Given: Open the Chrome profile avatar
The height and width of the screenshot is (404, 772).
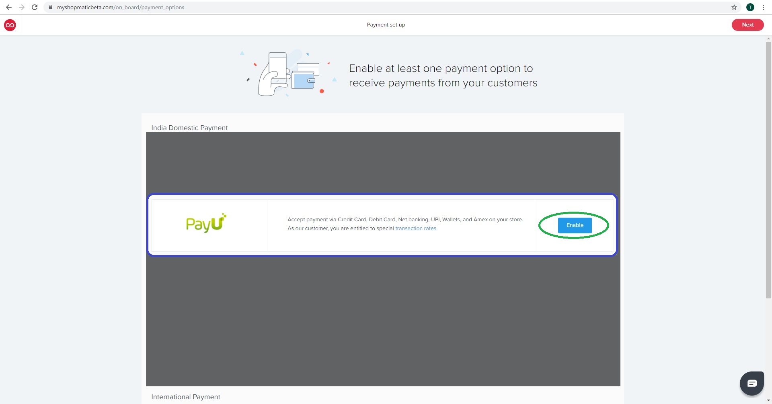Looking at the screenshot, I should click(750, 7).
